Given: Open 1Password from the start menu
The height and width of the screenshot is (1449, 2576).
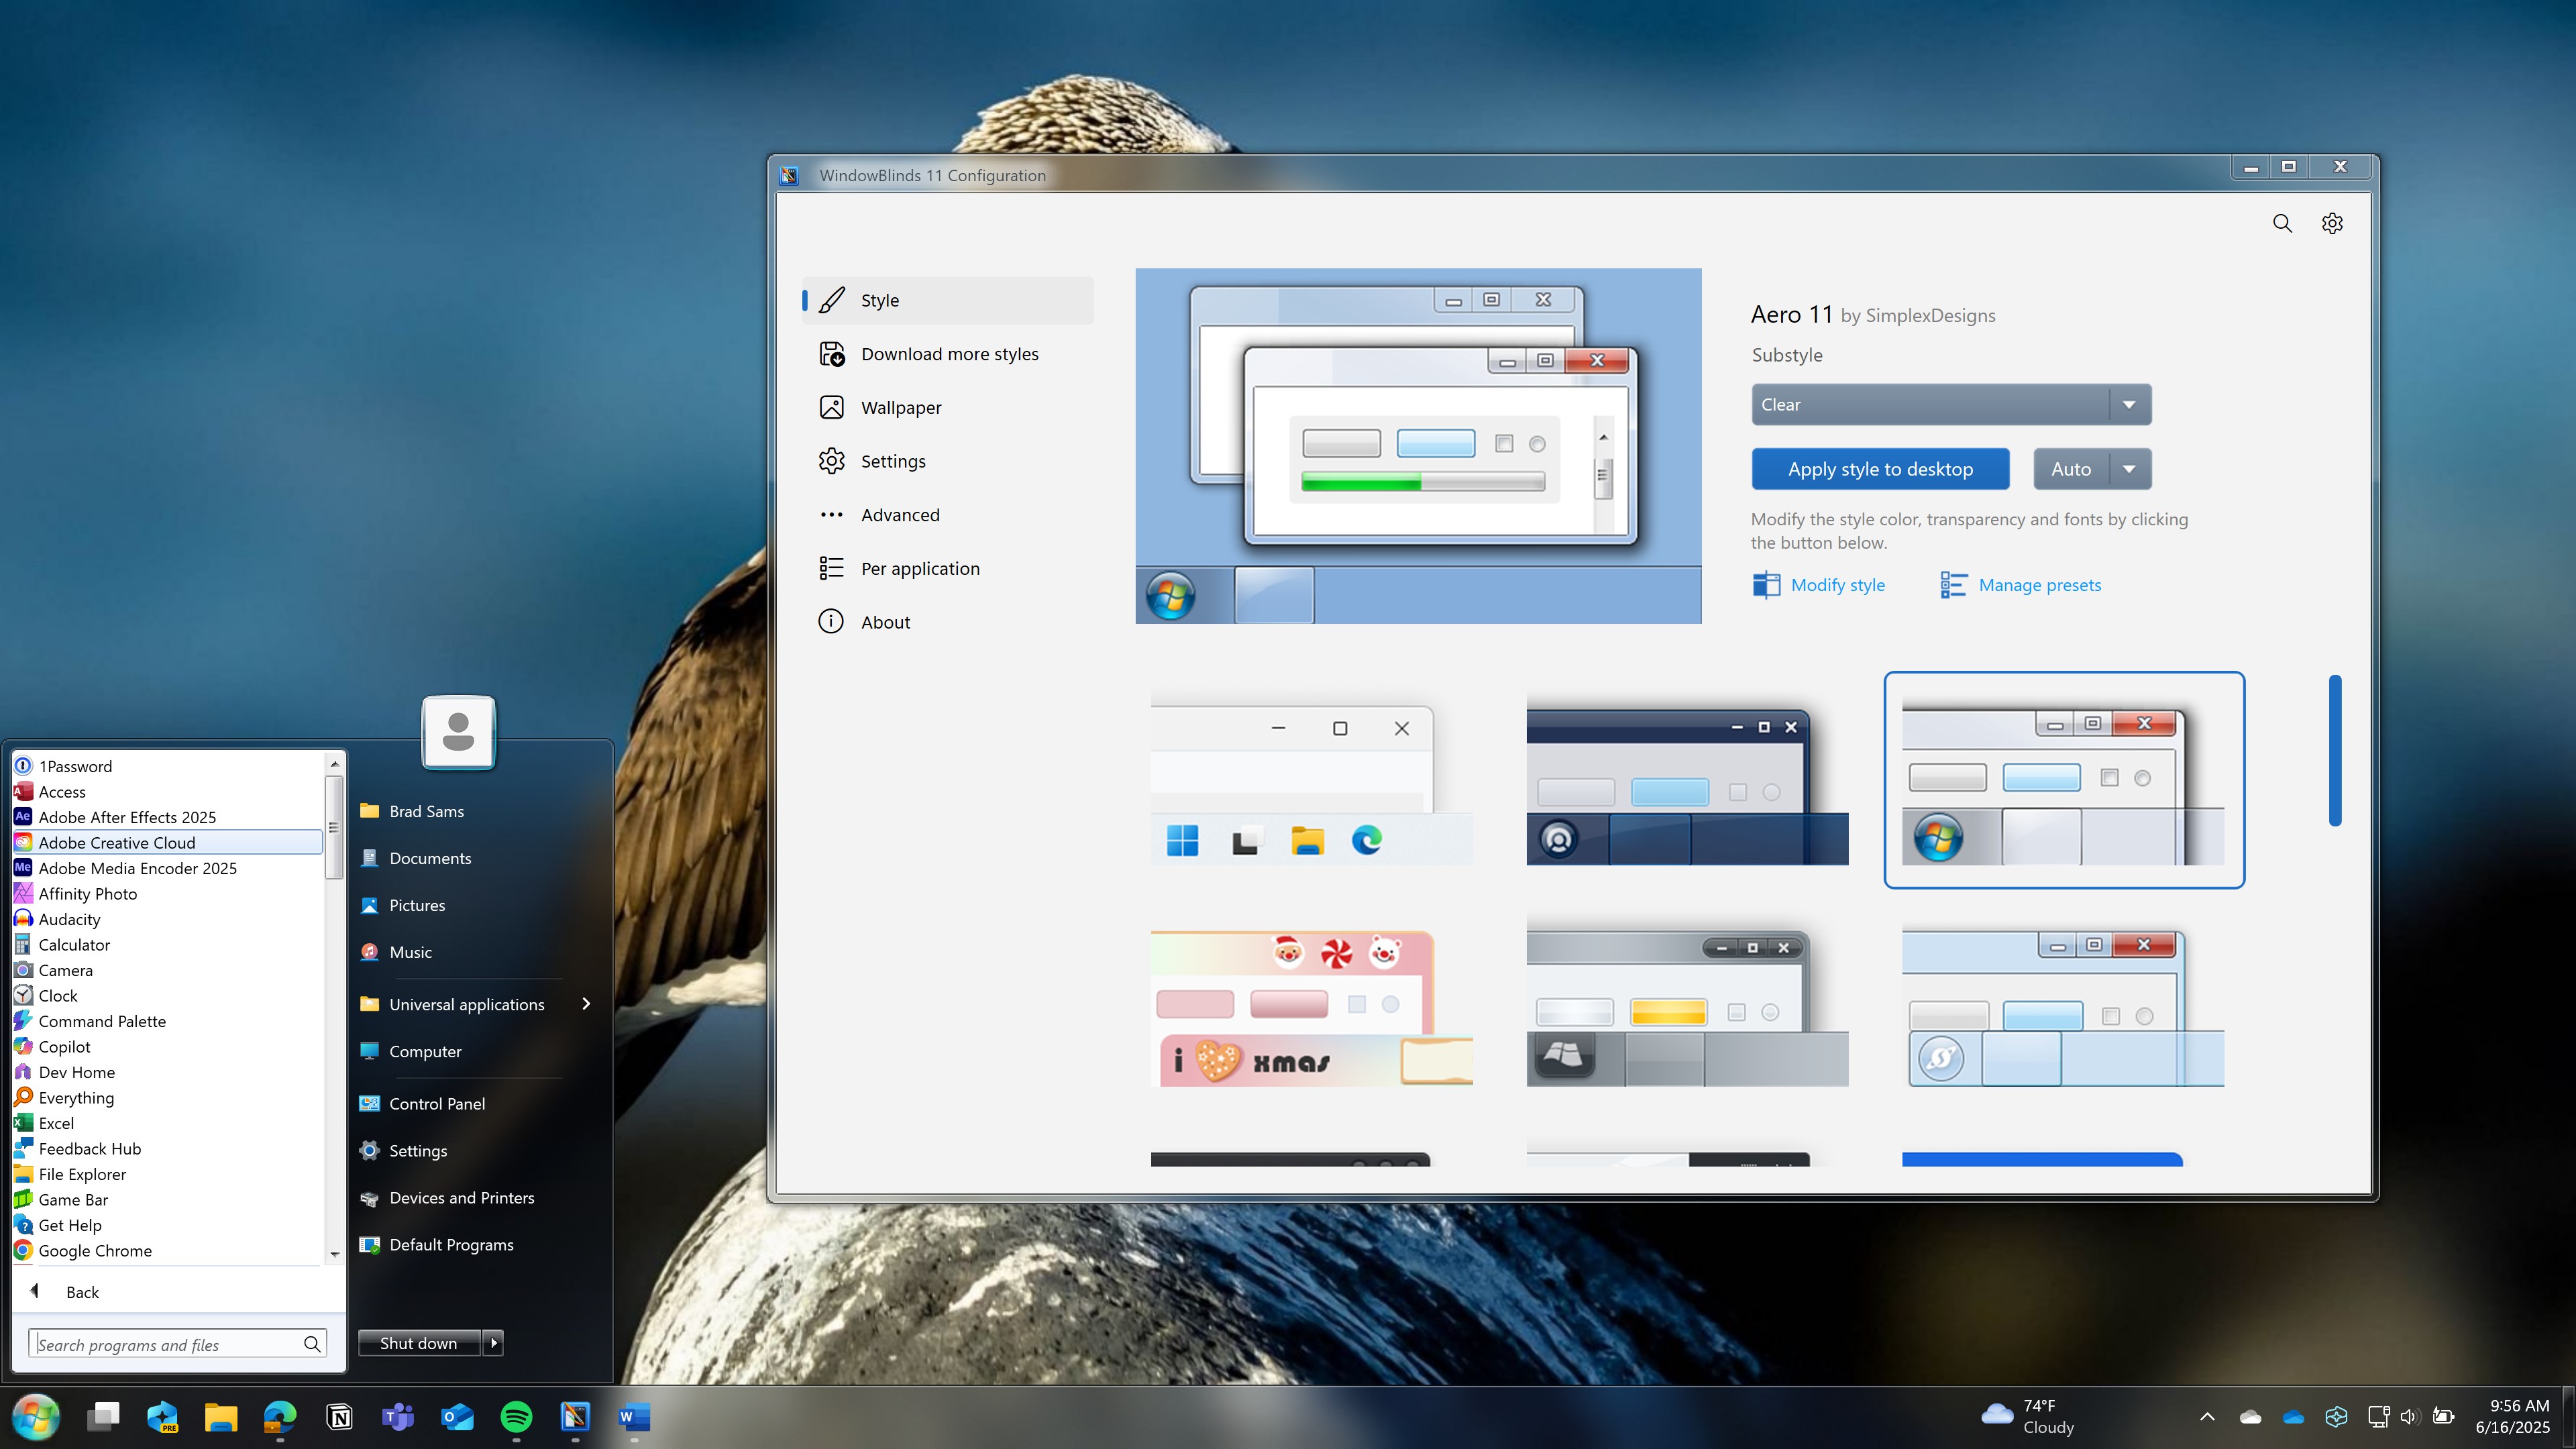Looking at the screenshot, I should click(x=167, y=766).
